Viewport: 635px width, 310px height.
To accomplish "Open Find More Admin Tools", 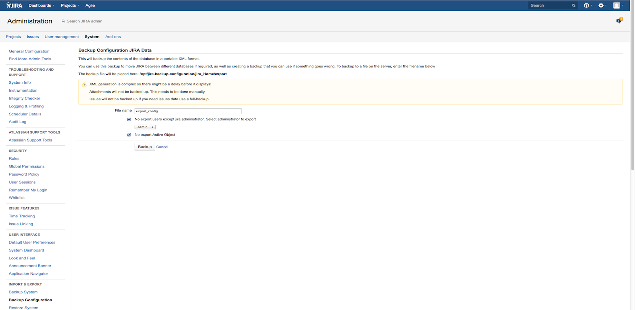I will [30, 59].
